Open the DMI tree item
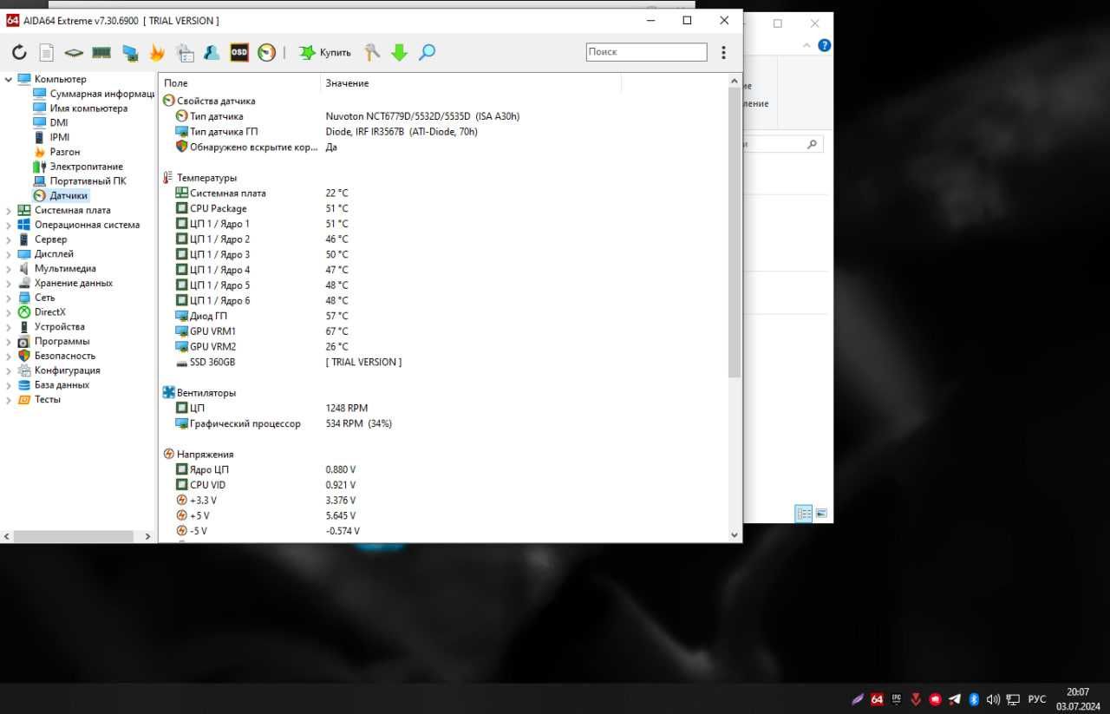Screen dimensions: 1110x714 pyautogui.click(x=50, y=123)
